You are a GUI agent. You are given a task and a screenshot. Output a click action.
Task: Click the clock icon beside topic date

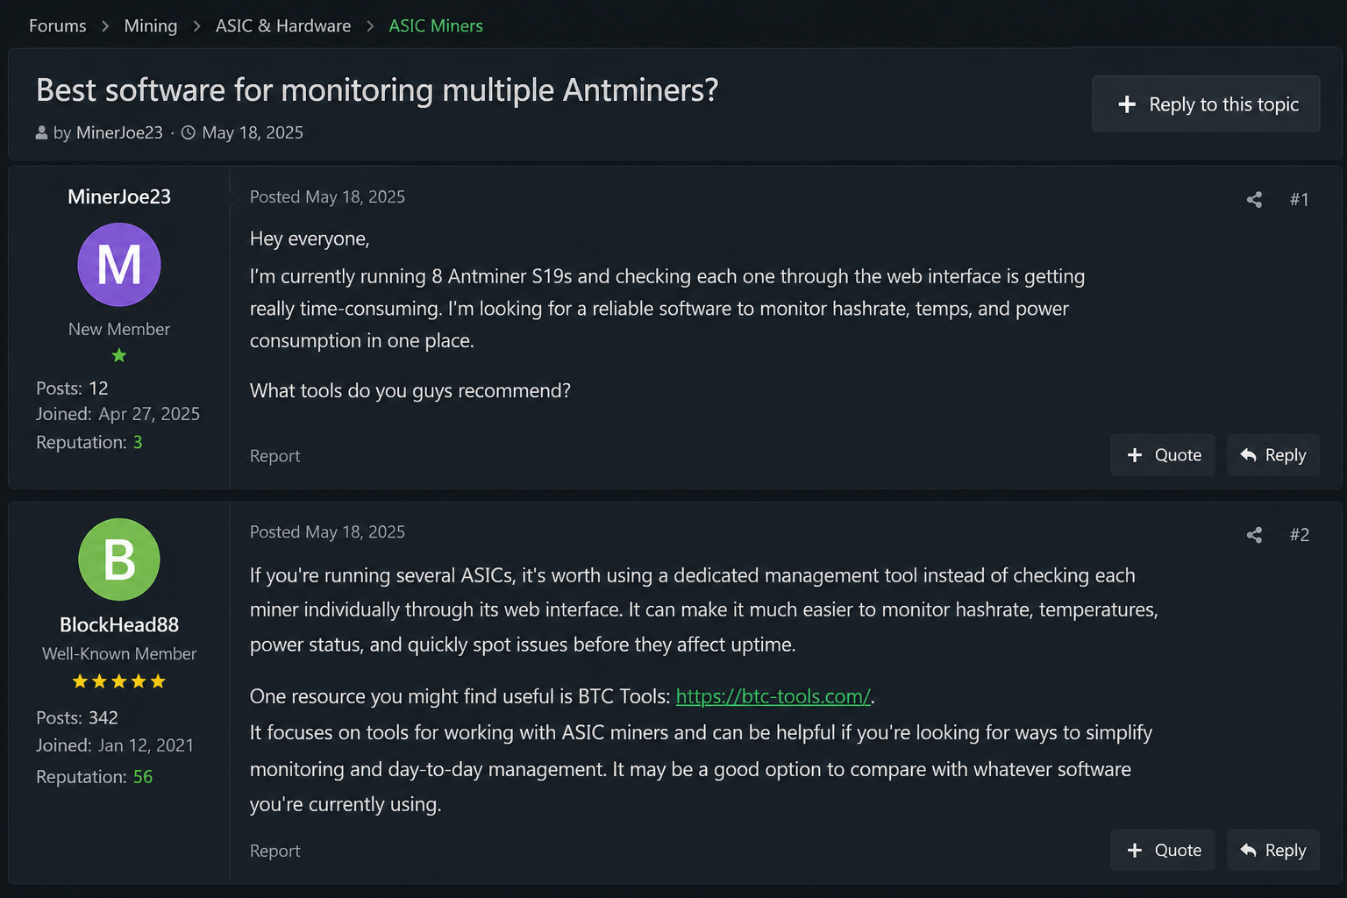coord(189,133)
